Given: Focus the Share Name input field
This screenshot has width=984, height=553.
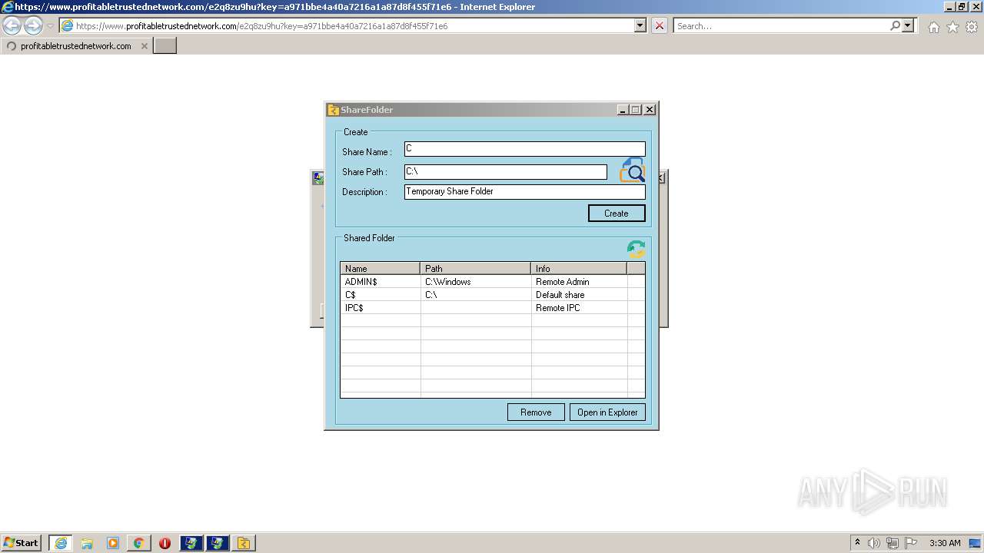Looking at the screenshot, I should (x=525, y=149).
